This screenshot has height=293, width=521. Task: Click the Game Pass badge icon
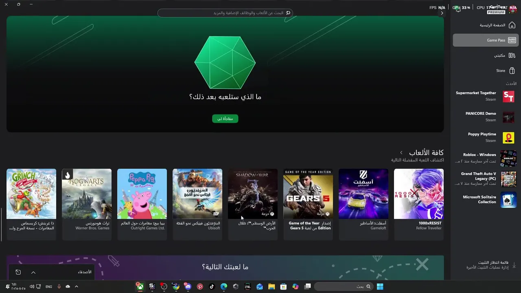512,40
